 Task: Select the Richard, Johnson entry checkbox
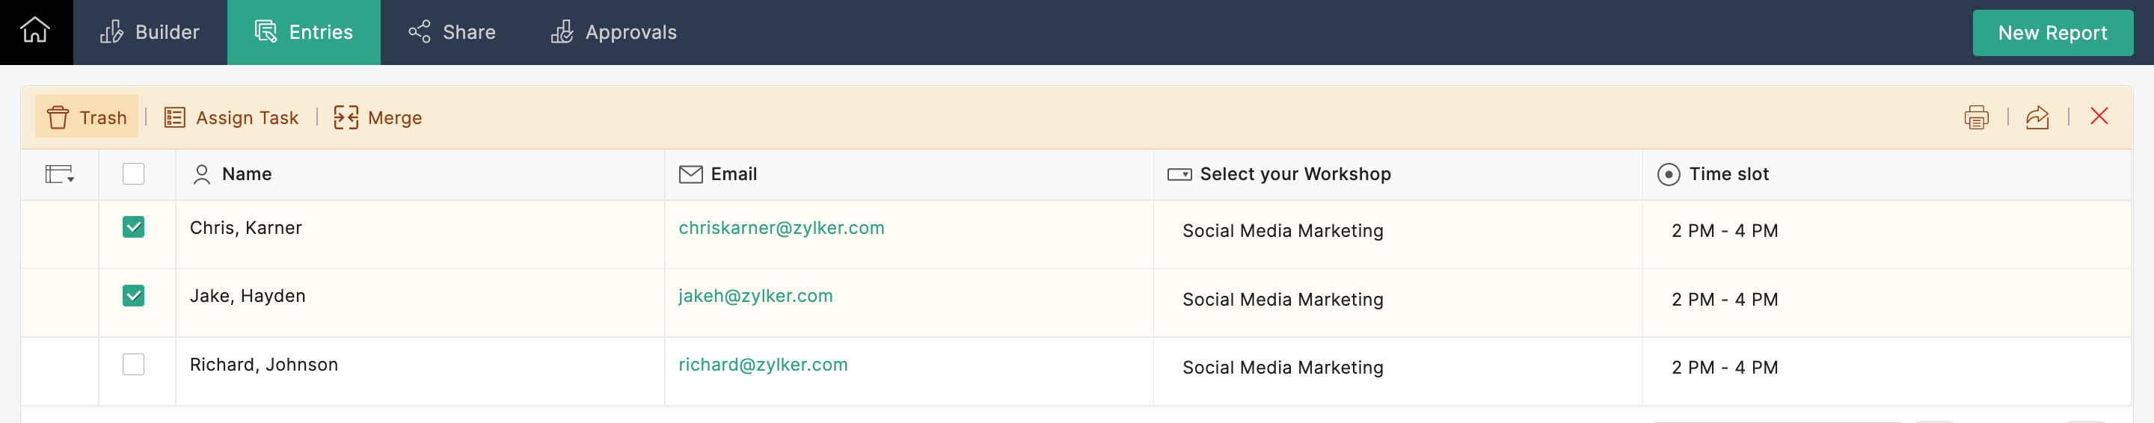133,365
